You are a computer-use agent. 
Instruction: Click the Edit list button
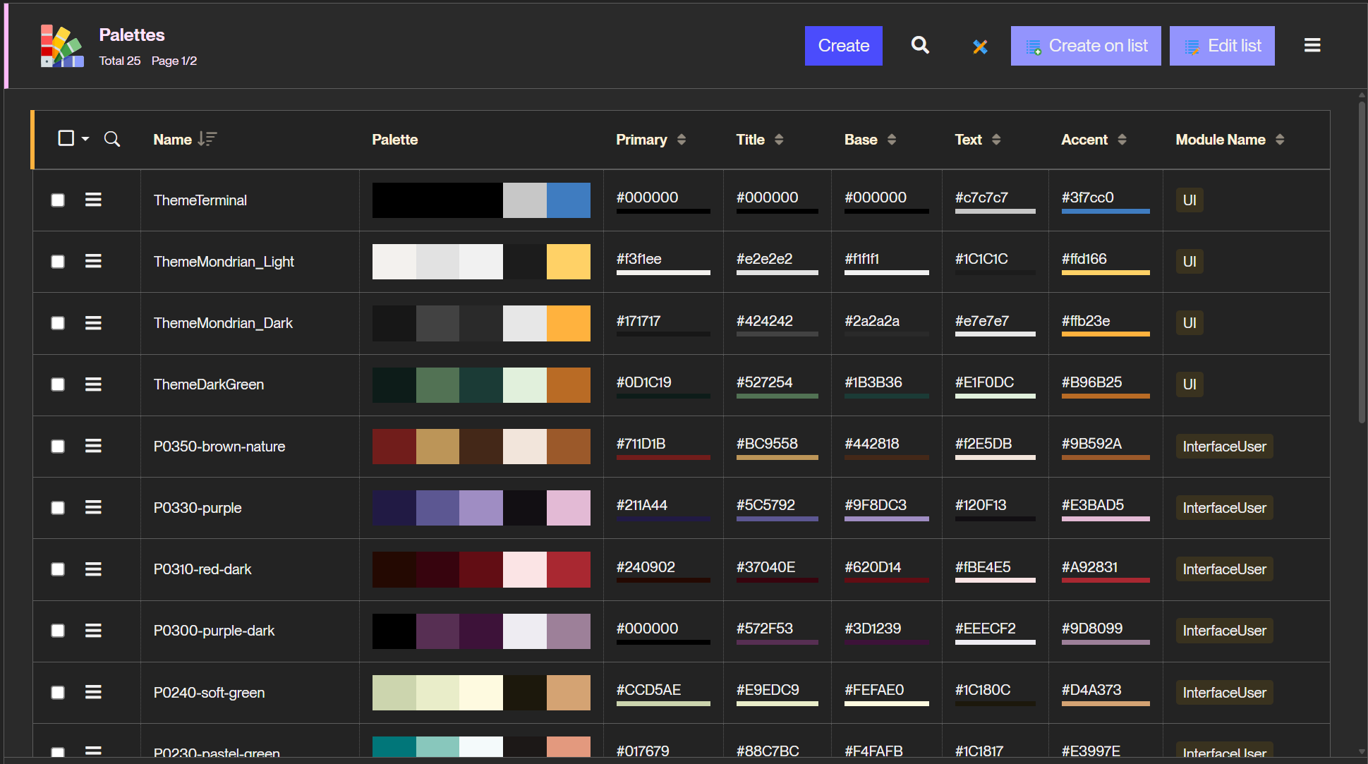pos(1222,46)
